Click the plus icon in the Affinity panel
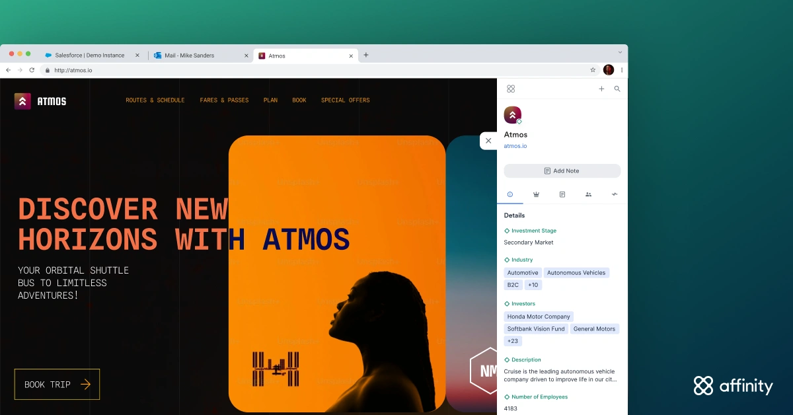Screen dimensions: 793x415 coord(601,89)
